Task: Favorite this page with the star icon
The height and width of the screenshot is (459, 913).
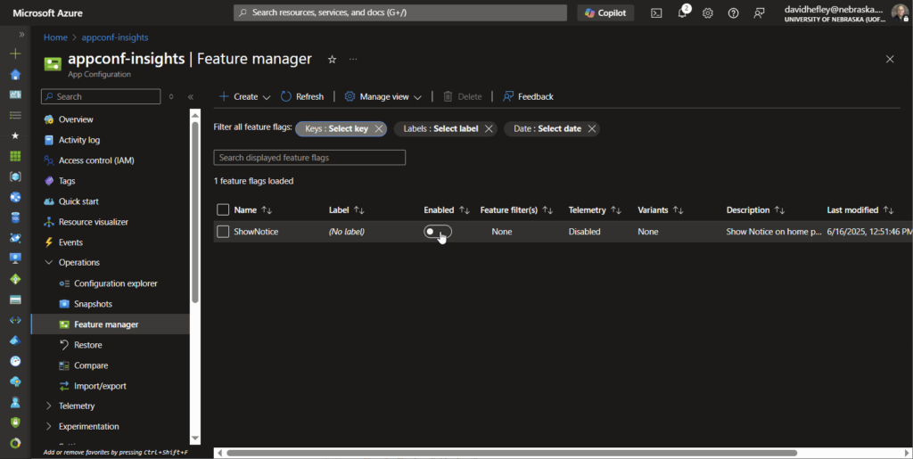Action: (x=333, y=60)
